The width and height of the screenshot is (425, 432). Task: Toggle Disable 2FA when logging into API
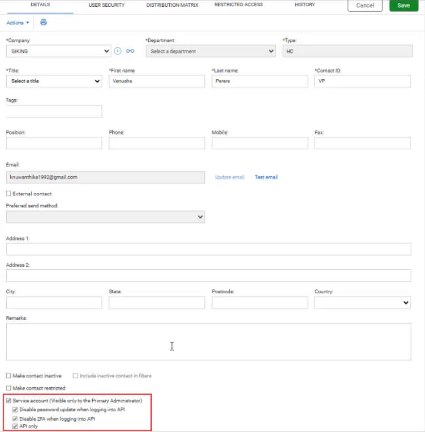tap(15, 419)
